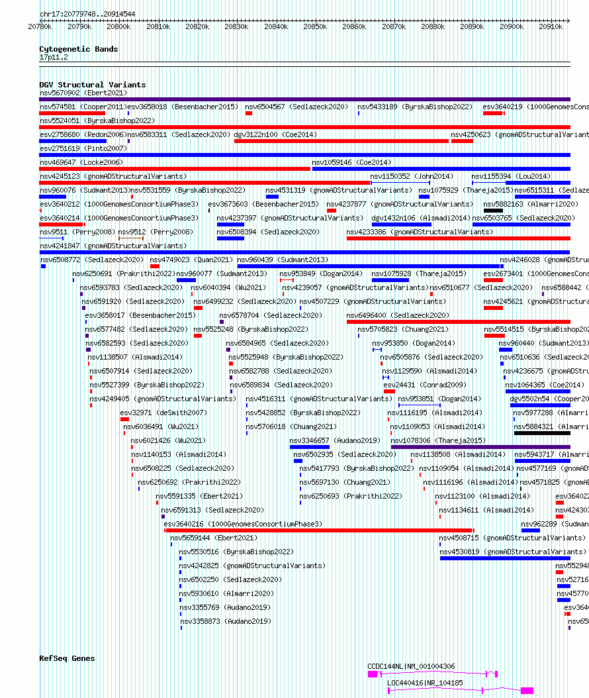Click nsv1155394 (Lou2014) label

click(511, 176)
